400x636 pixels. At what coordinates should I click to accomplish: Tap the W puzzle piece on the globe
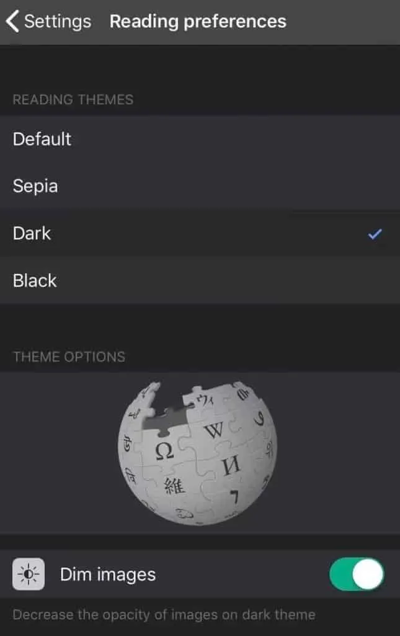pyautogui.click(x=213, y=430)
